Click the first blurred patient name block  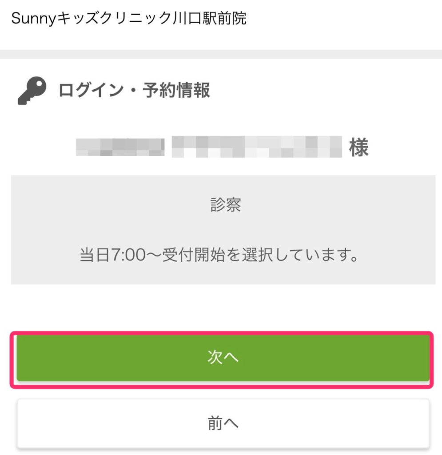click(x=120, y=148)
